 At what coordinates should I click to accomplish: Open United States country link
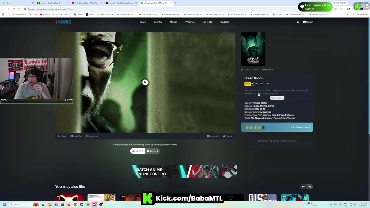pyautogui.click(x=260, y=103)
